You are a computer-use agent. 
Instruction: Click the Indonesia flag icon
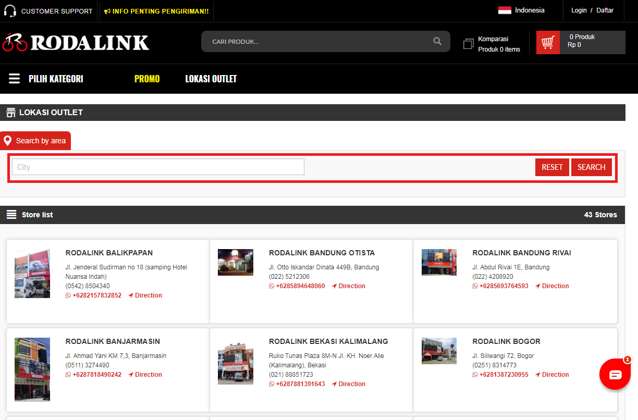point(504,10)
